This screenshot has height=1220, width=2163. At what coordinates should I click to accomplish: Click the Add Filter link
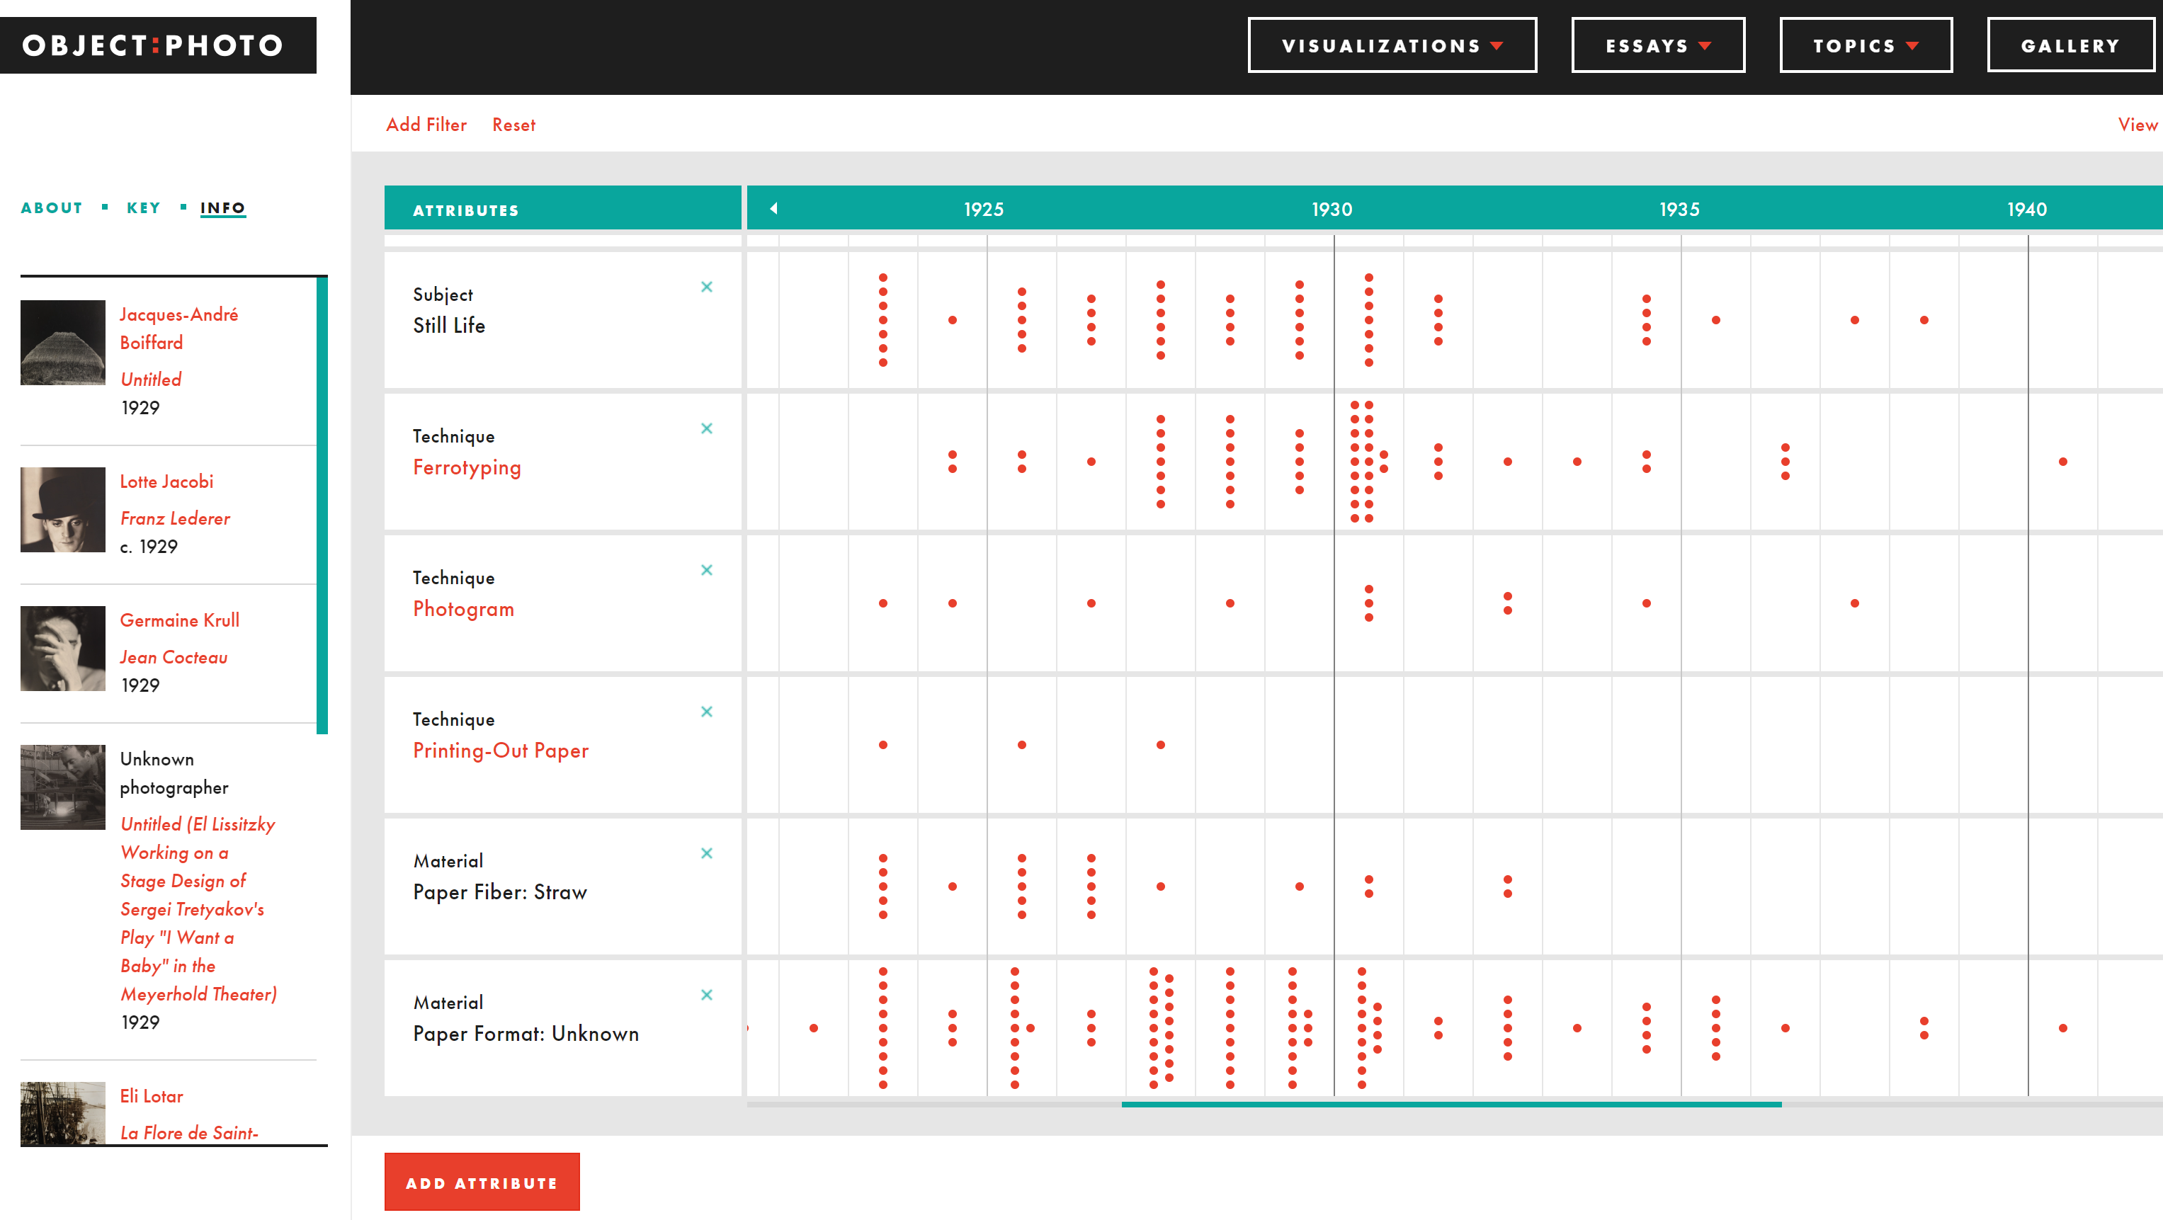tap(426, 125)
